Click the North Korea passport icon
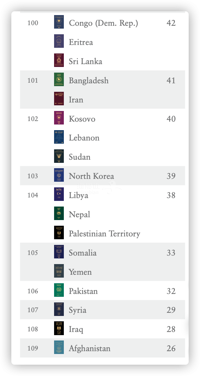 59,175
